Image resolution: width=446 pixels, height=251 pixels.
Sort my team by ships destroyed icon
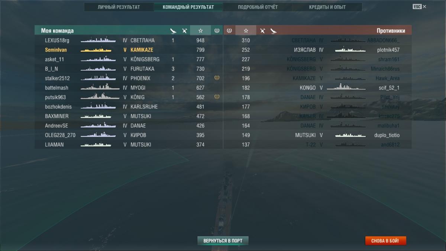173,30
